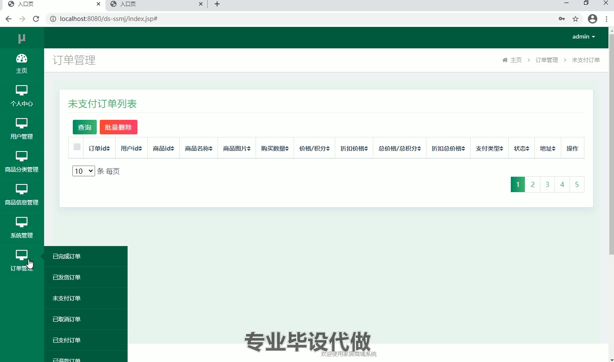Sort by 用户id column
614x362 pixels.
pyautogui.click(x=131, y=148)
